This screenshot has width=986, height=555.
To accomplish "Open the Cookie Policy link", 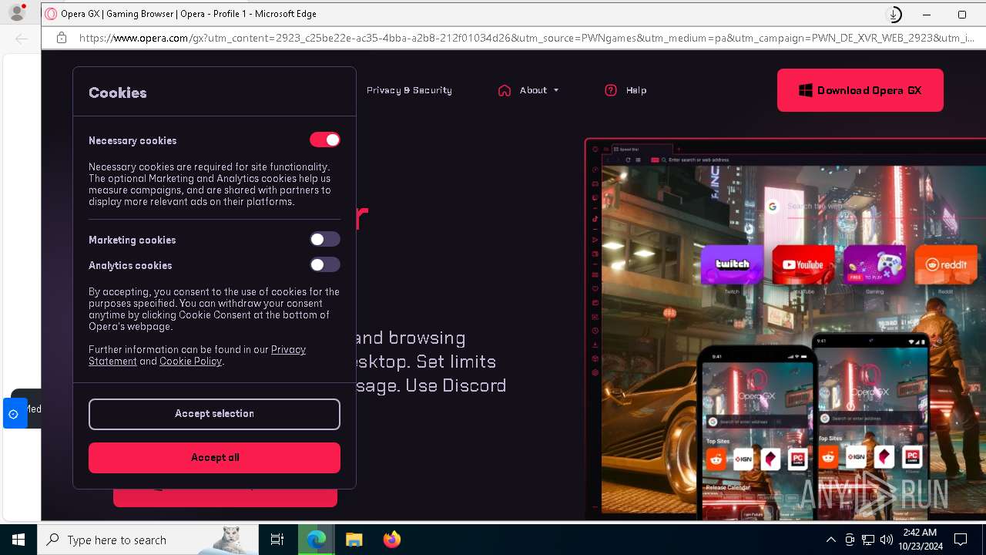I will coord(190,361).
